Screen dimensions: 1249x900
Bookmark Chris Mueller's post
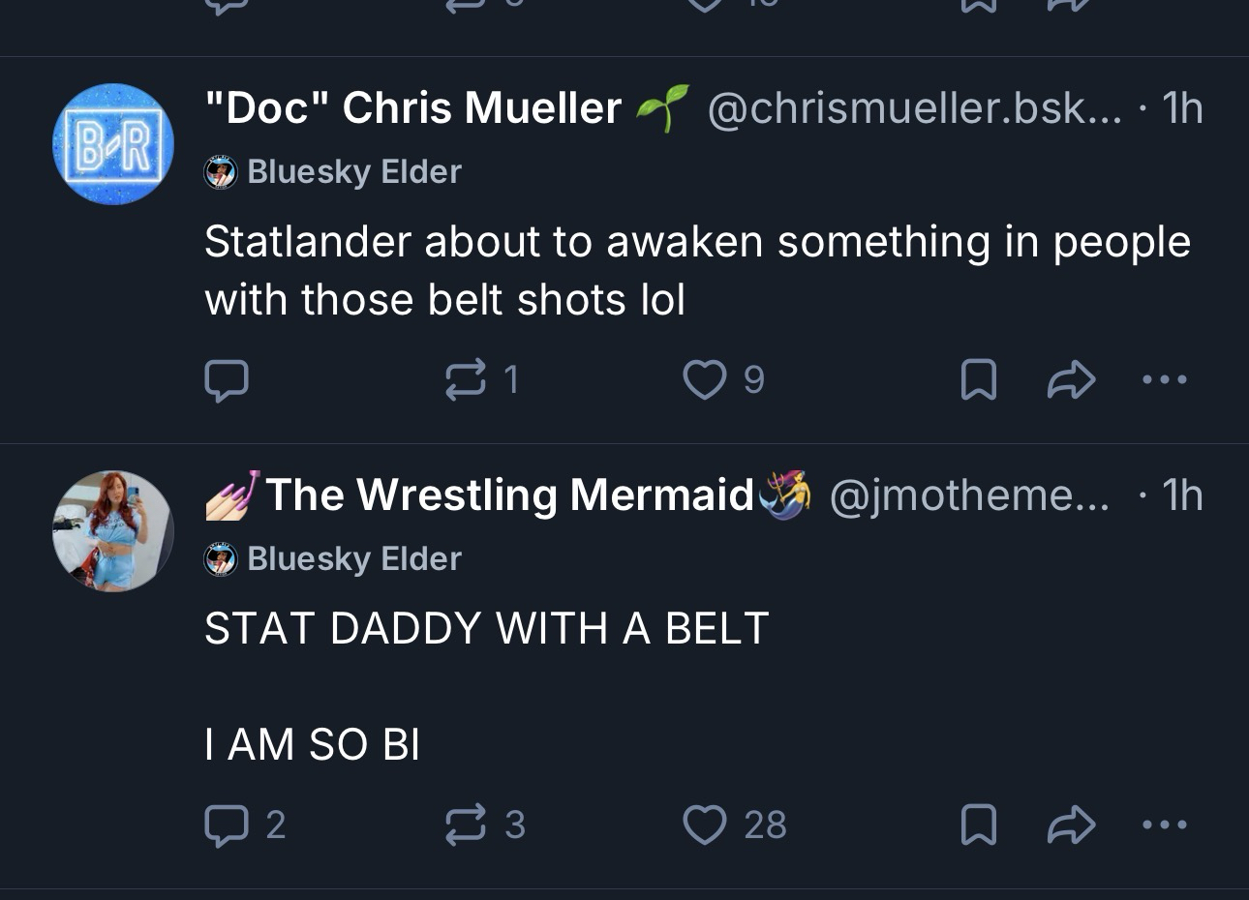(x=978, y=380)
